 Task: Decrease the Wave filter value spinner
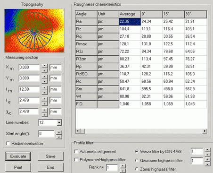(207, 154)
